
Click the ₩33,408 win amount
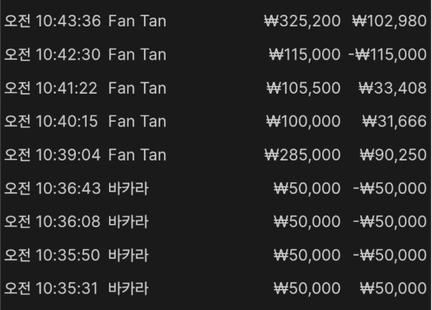pyautogui.click(x=393, y=88)
